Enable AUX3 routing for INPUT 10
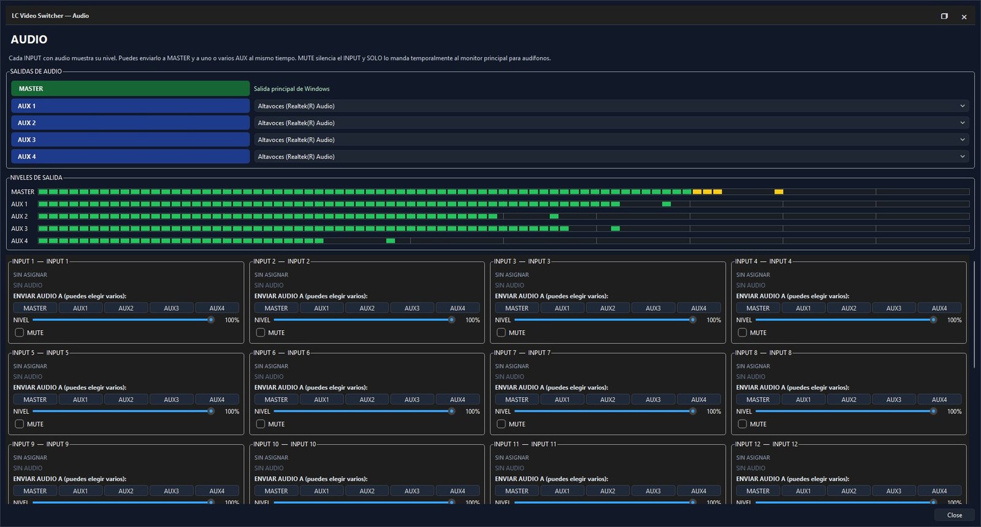 [412, 491]
